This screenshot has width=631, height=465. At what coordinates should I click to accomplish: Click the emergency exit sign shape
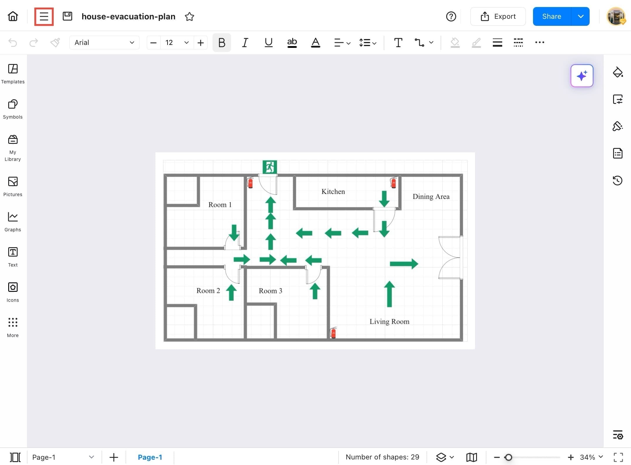269,167
